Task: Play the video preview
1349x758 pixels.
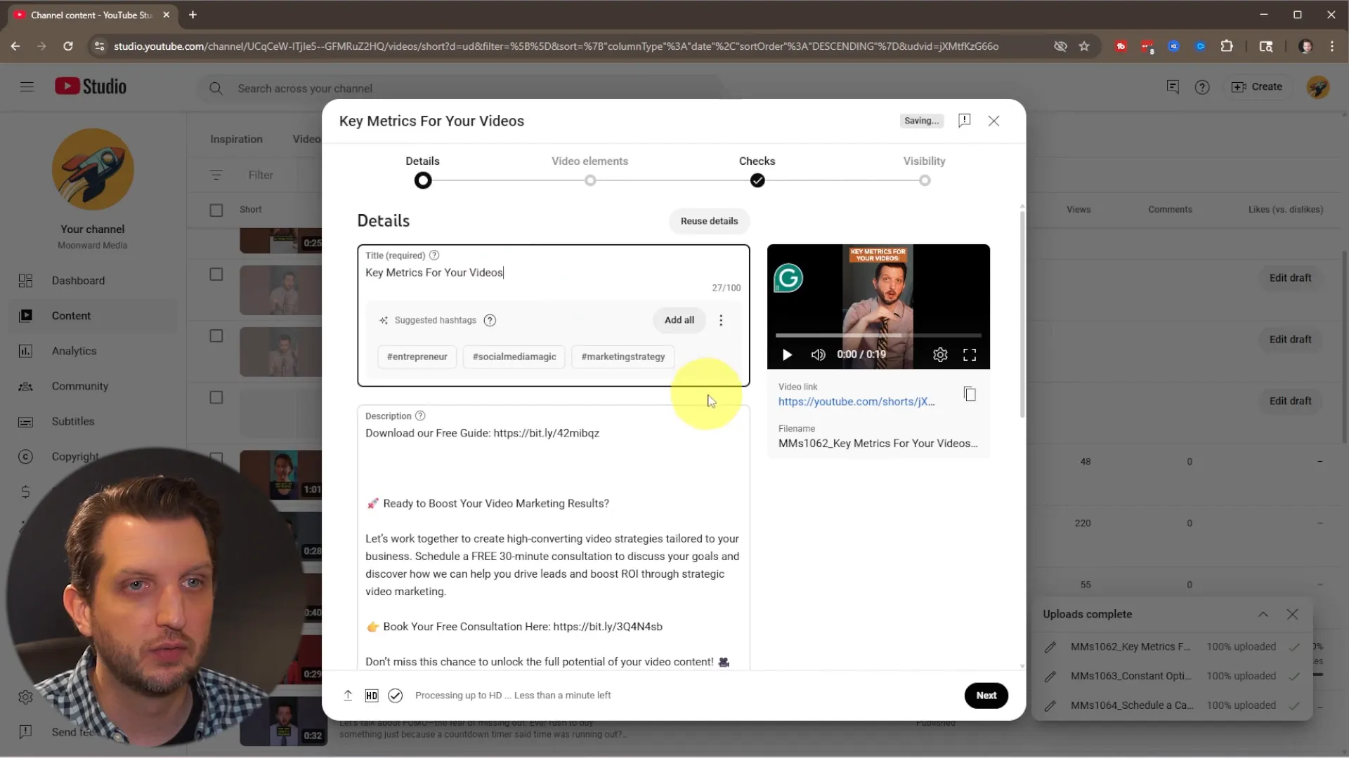Action: [787, 355]
